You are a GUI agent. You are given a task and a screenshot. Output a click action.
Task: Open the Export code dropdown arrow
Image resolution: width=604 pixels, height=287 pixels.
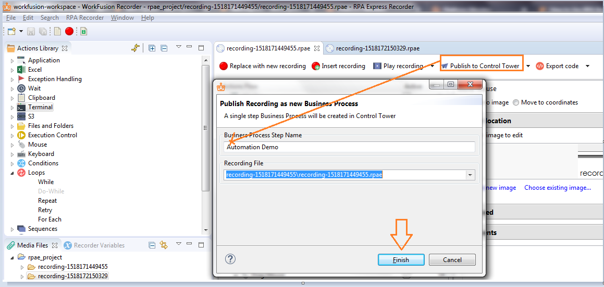pyautogui.click(x=587, y=66)
